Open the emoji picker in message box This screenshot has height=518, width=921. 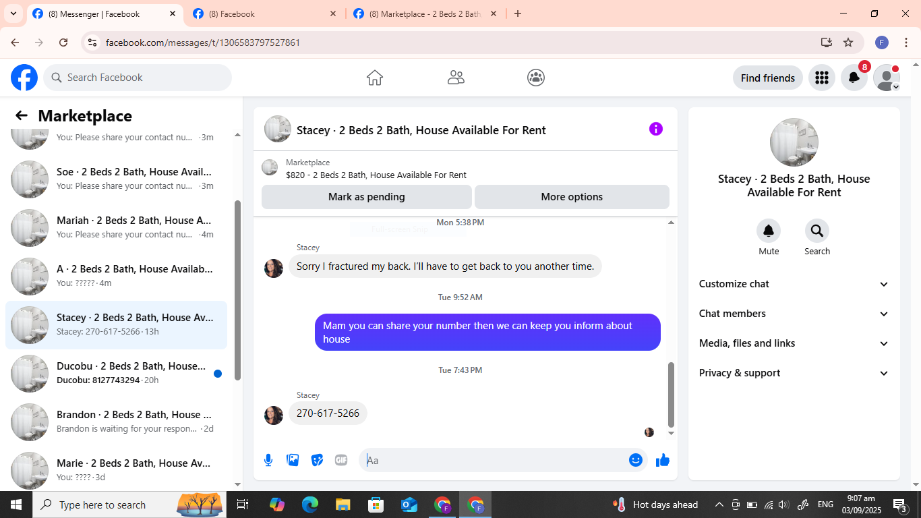(636, 460)
